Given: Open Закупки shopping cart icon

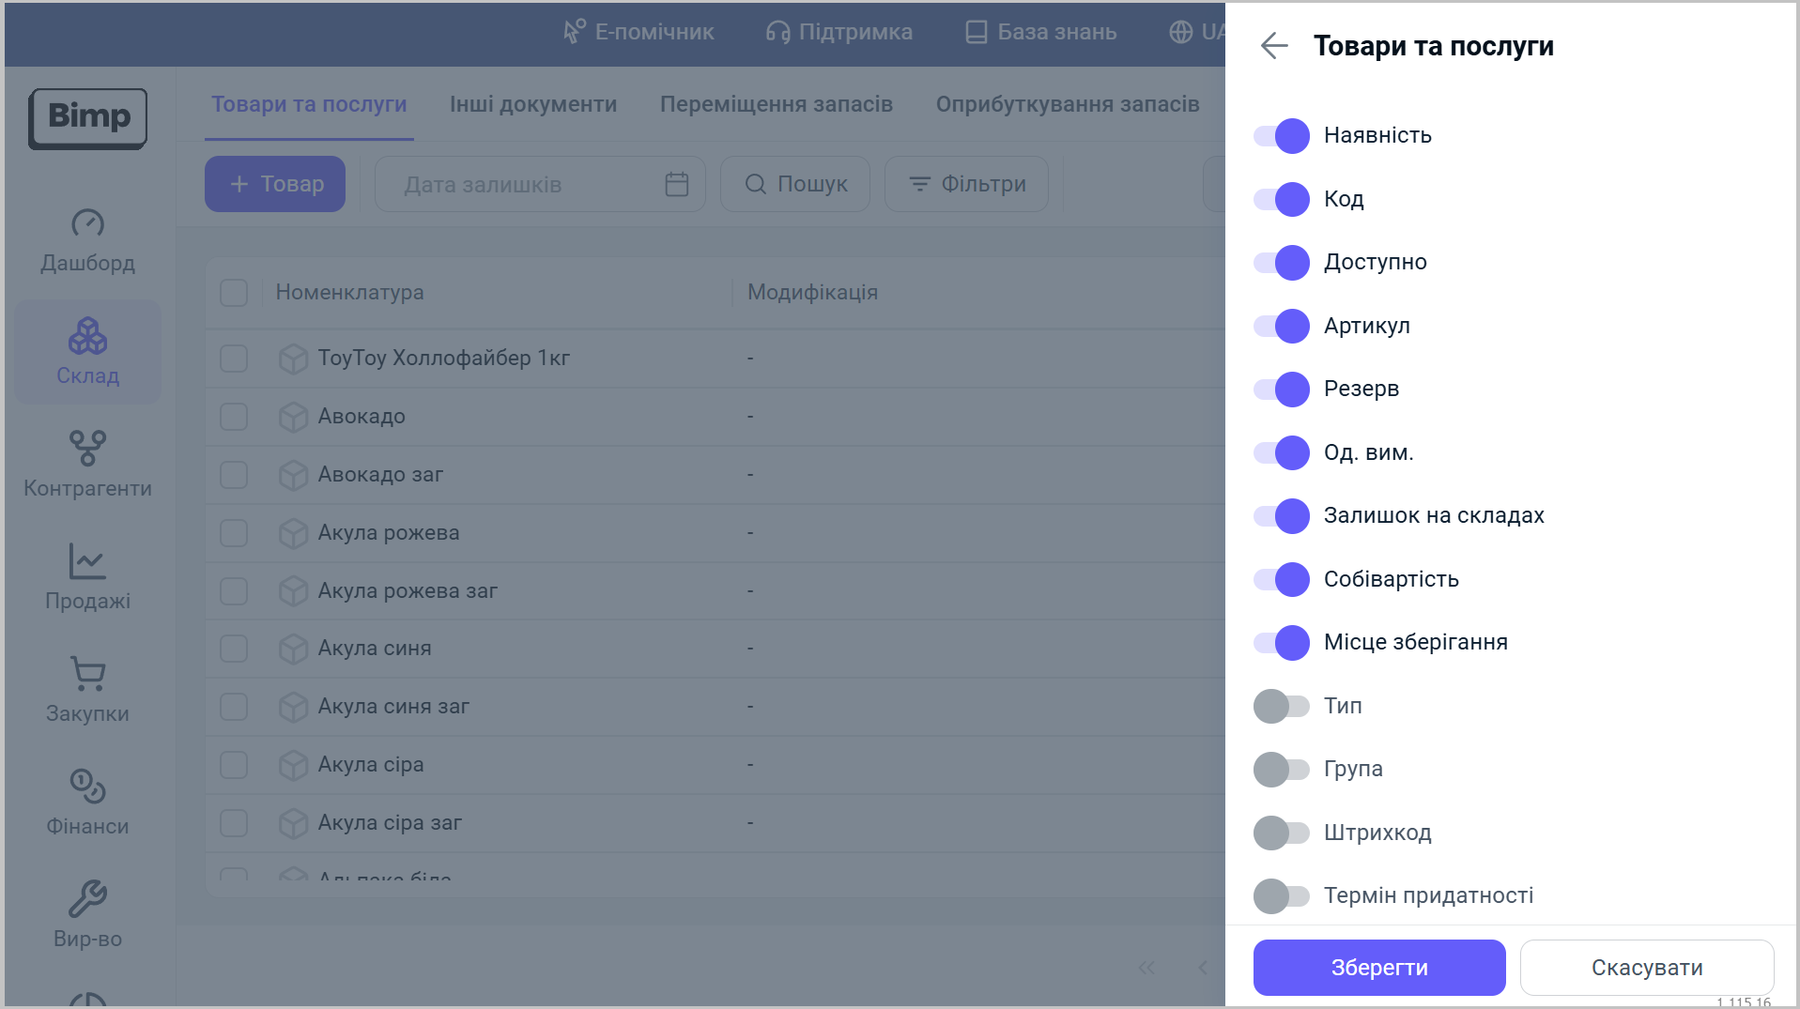Looking at the screenshot, I should point(87,674).
